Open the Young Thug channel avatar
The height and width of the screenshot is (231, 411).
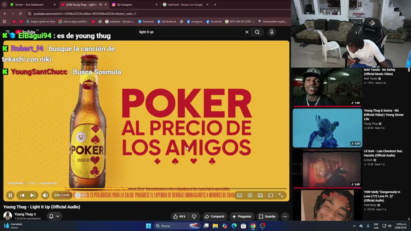click(x=8, y=216)
